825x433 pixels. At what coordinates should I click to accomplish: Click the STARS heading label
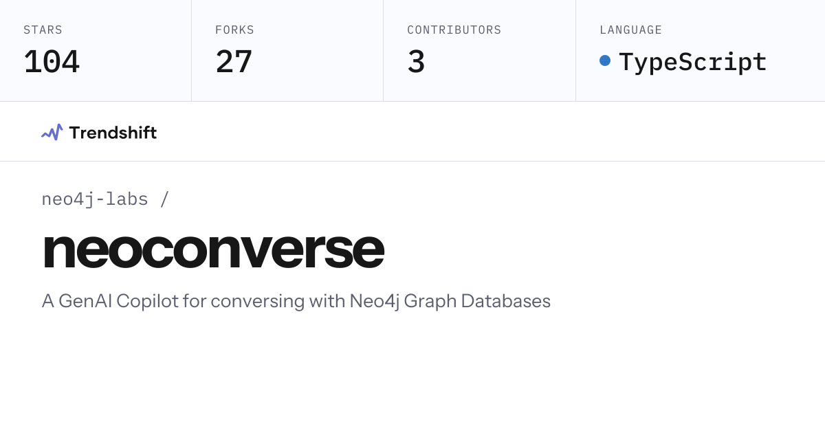click(x=43, y=30)
